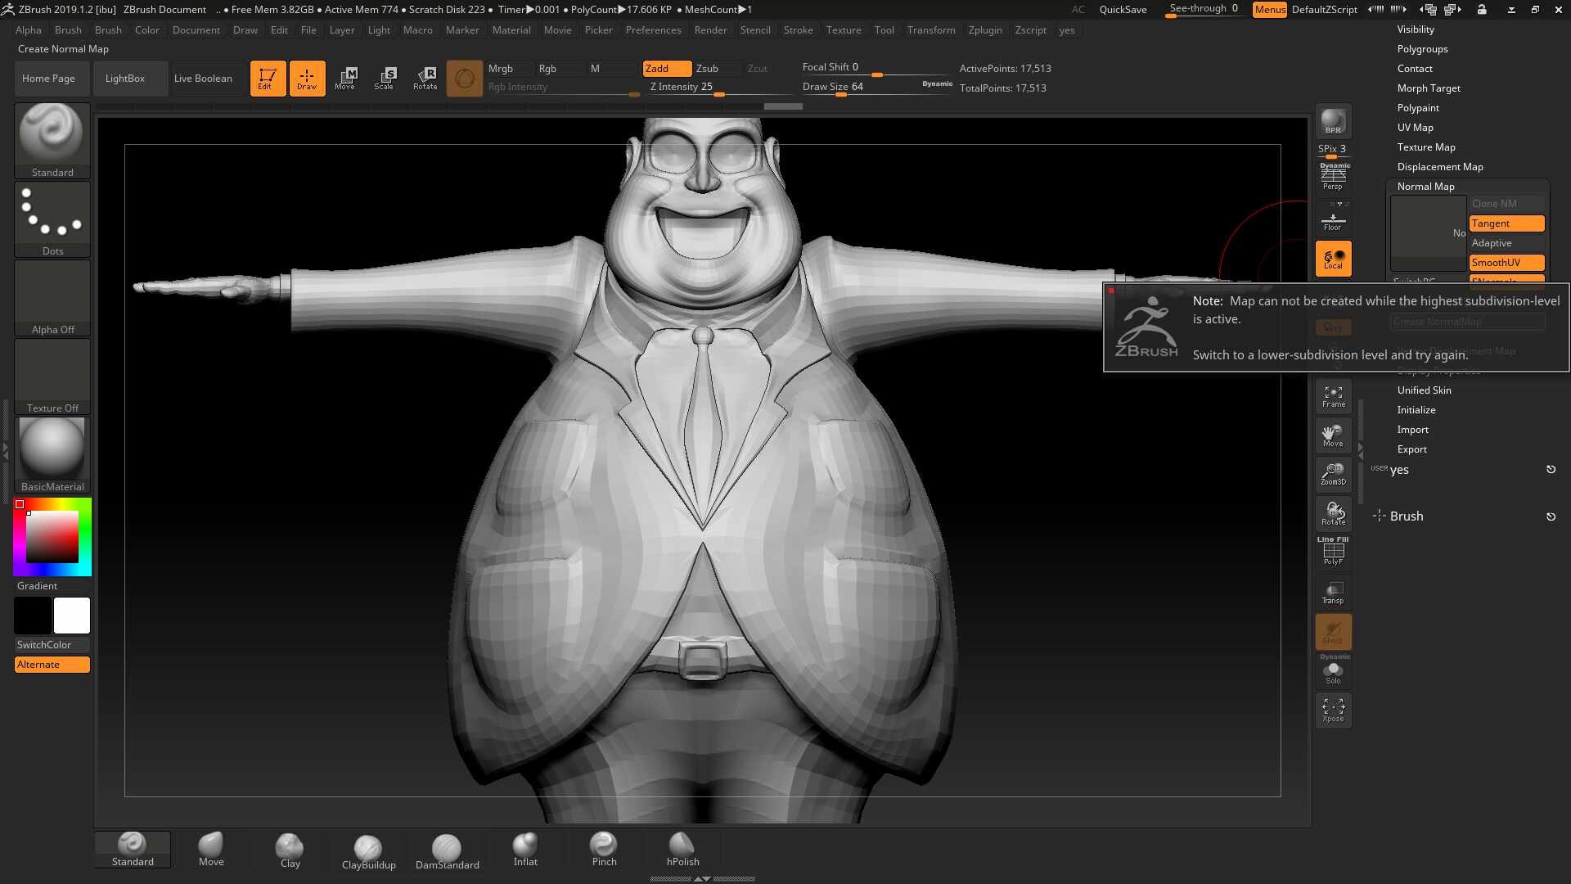Enable Zsub sculpt mode
Image resolution: width=1571 pixels, height=884 pixels.
click(x=717, y=69)
